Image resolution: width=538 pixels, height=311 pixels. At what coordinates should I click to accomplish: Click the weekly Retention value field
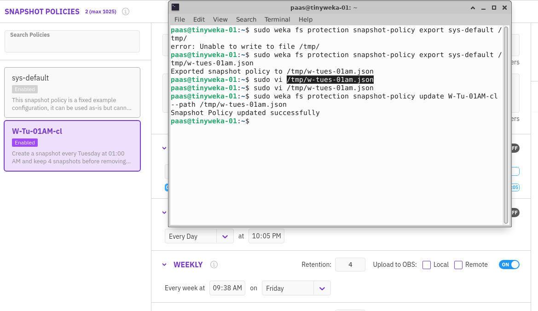[x=350, y=265]
